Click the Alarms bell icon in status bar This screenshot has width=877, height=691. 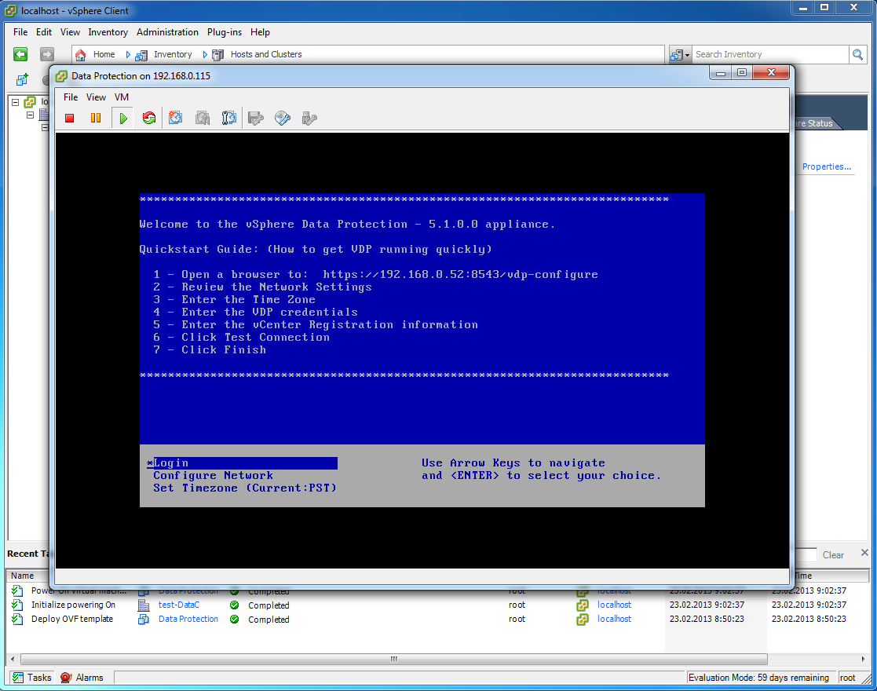[66, 678]
